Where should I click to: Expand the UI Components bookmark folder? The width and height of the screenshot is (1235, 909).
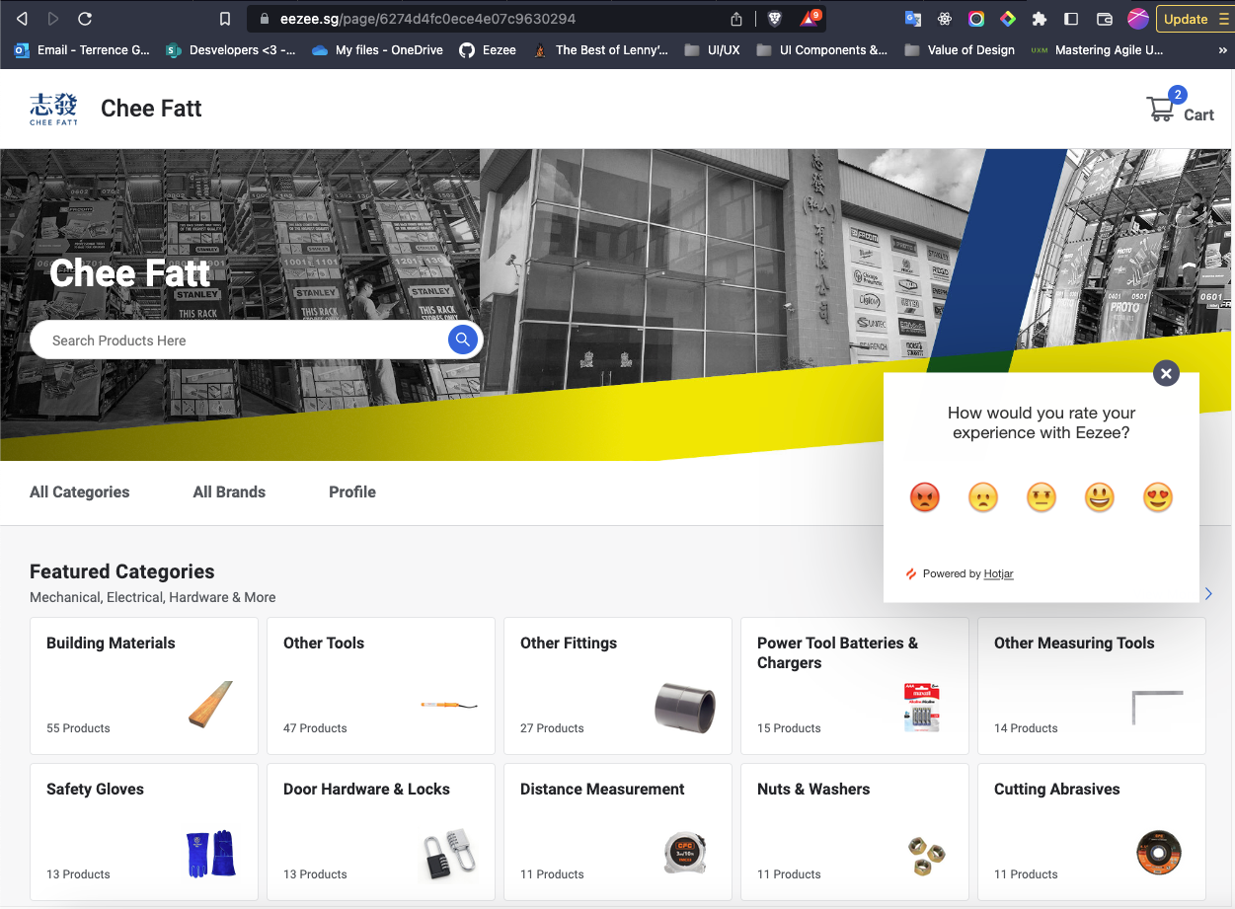click(x=821, y=49)
